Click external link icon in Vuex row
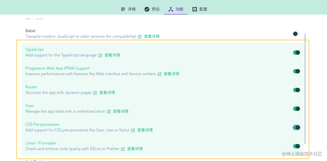This screenshot has height=161, width=327. pyautogui.click(x=109, y=111)
